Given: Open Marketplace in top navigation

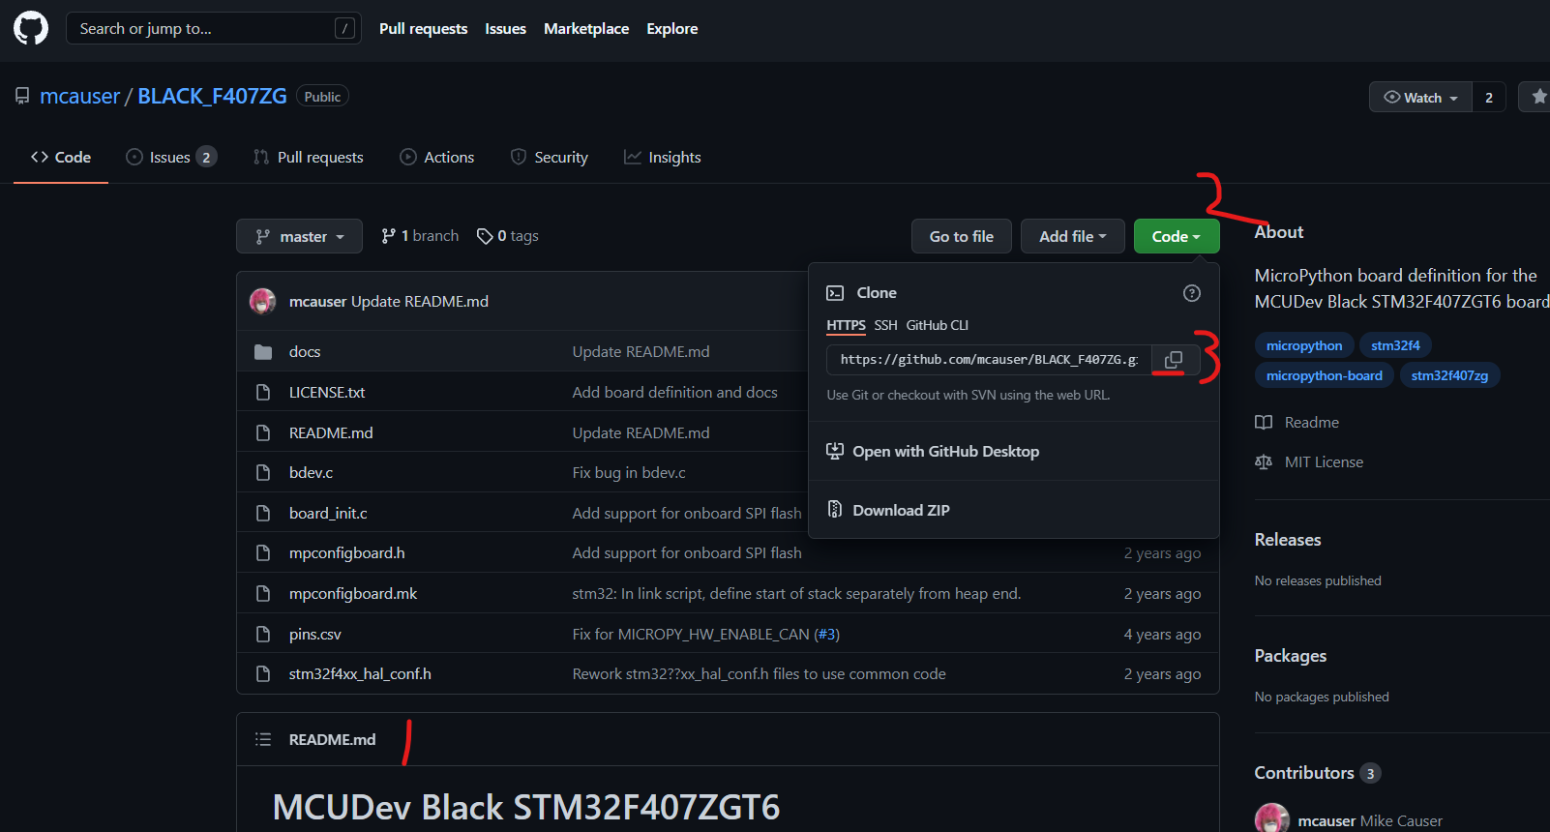Looking at the screenshot, I should tap(586, 29).
